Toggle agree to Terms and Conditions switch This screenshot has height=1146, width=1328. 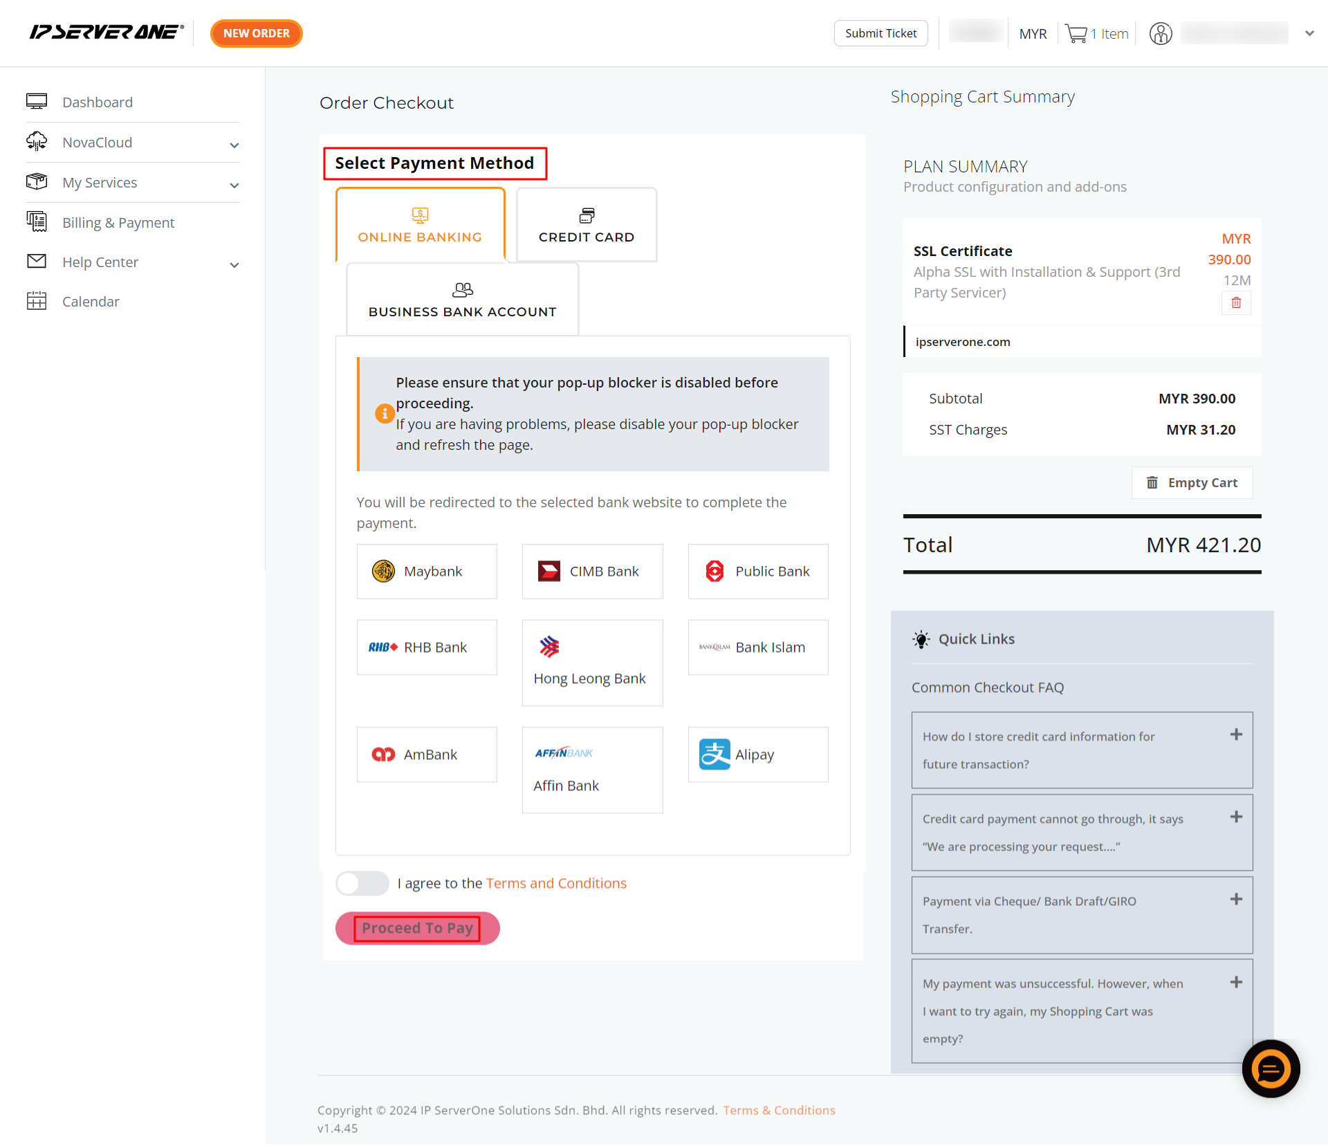(362, 884)
